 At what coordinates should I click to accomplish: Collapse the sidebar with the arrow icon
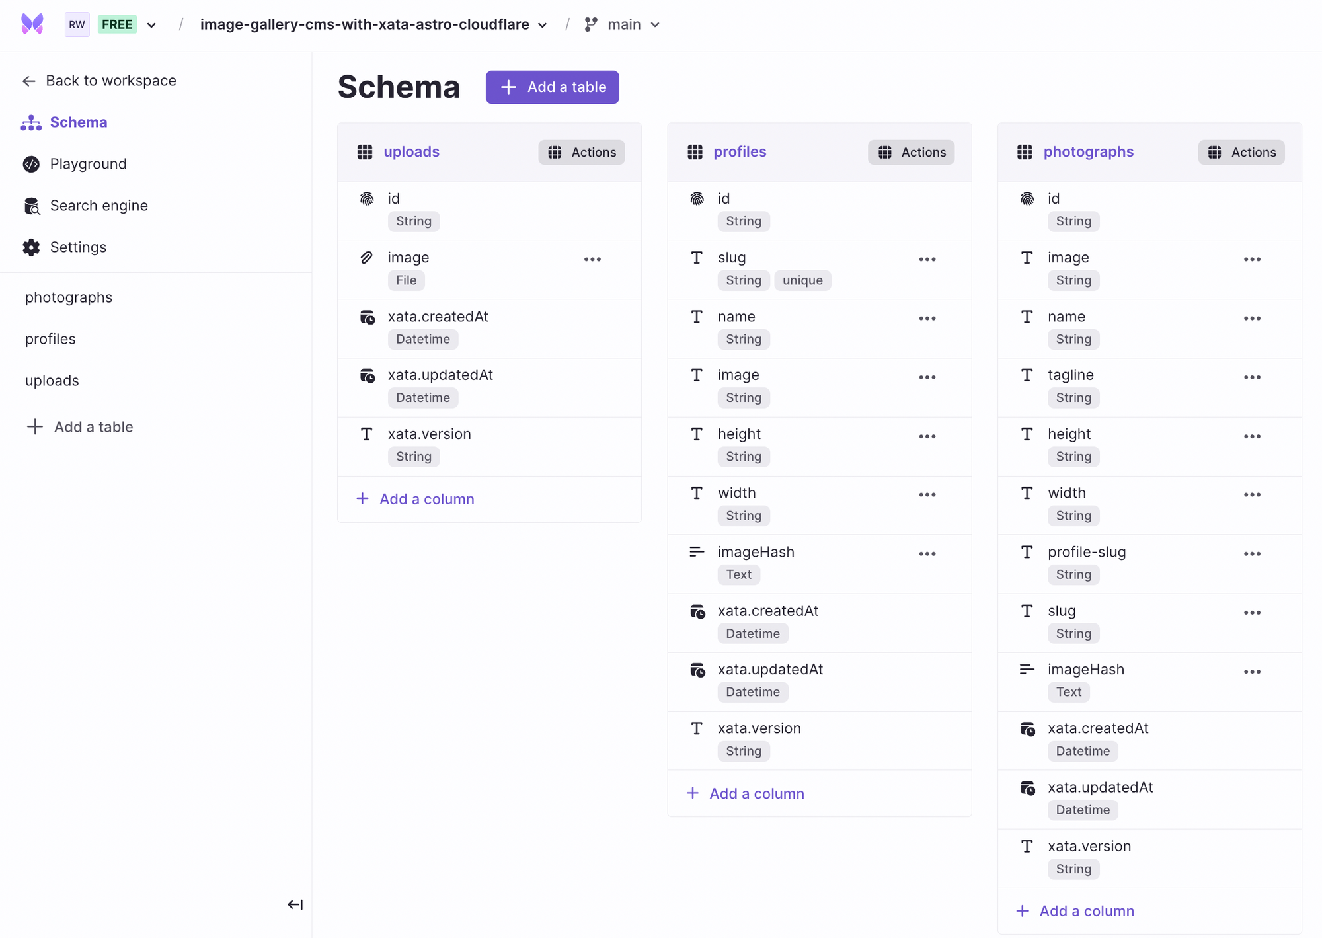click(x=295, y=904)
